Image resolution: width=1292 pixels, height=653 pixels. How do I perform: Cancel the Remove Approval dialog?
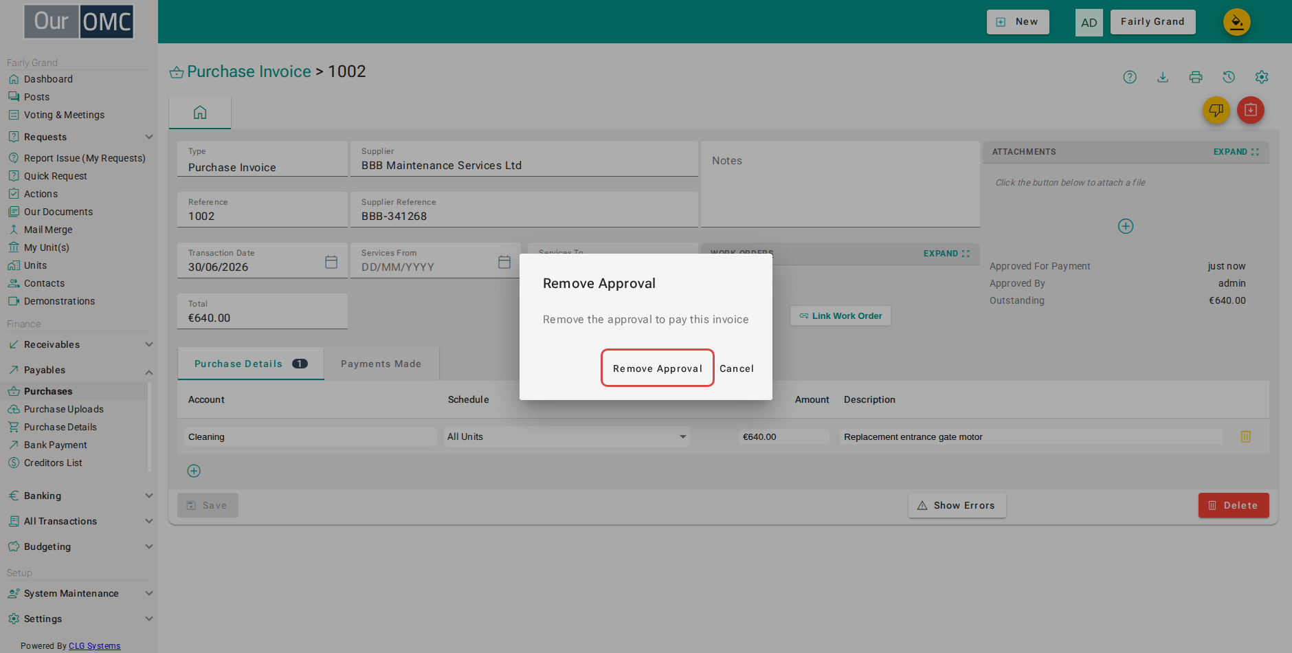click(x=737, y=368)
